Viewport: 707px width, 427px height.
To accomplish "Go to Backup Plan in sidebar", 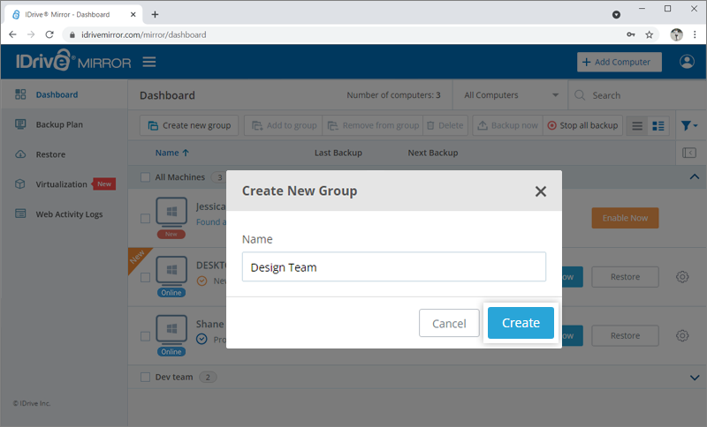I will pos(59,124).
